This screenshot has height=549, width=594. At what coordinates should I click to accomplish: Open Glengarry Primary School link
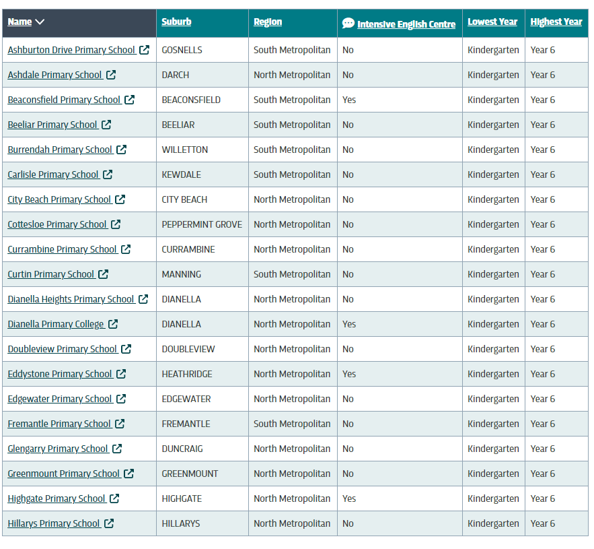[x=58, y=449]
